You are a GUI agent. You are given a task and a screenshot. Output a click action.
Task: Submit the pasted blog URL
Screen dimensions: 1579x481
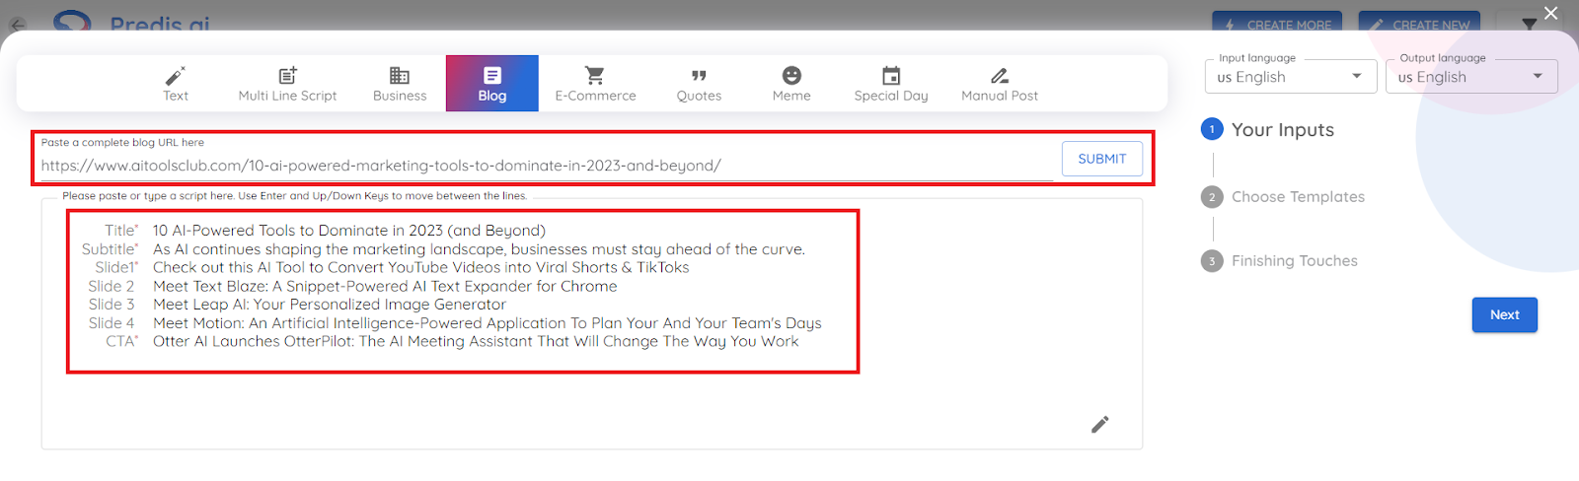coord(1102,159)
